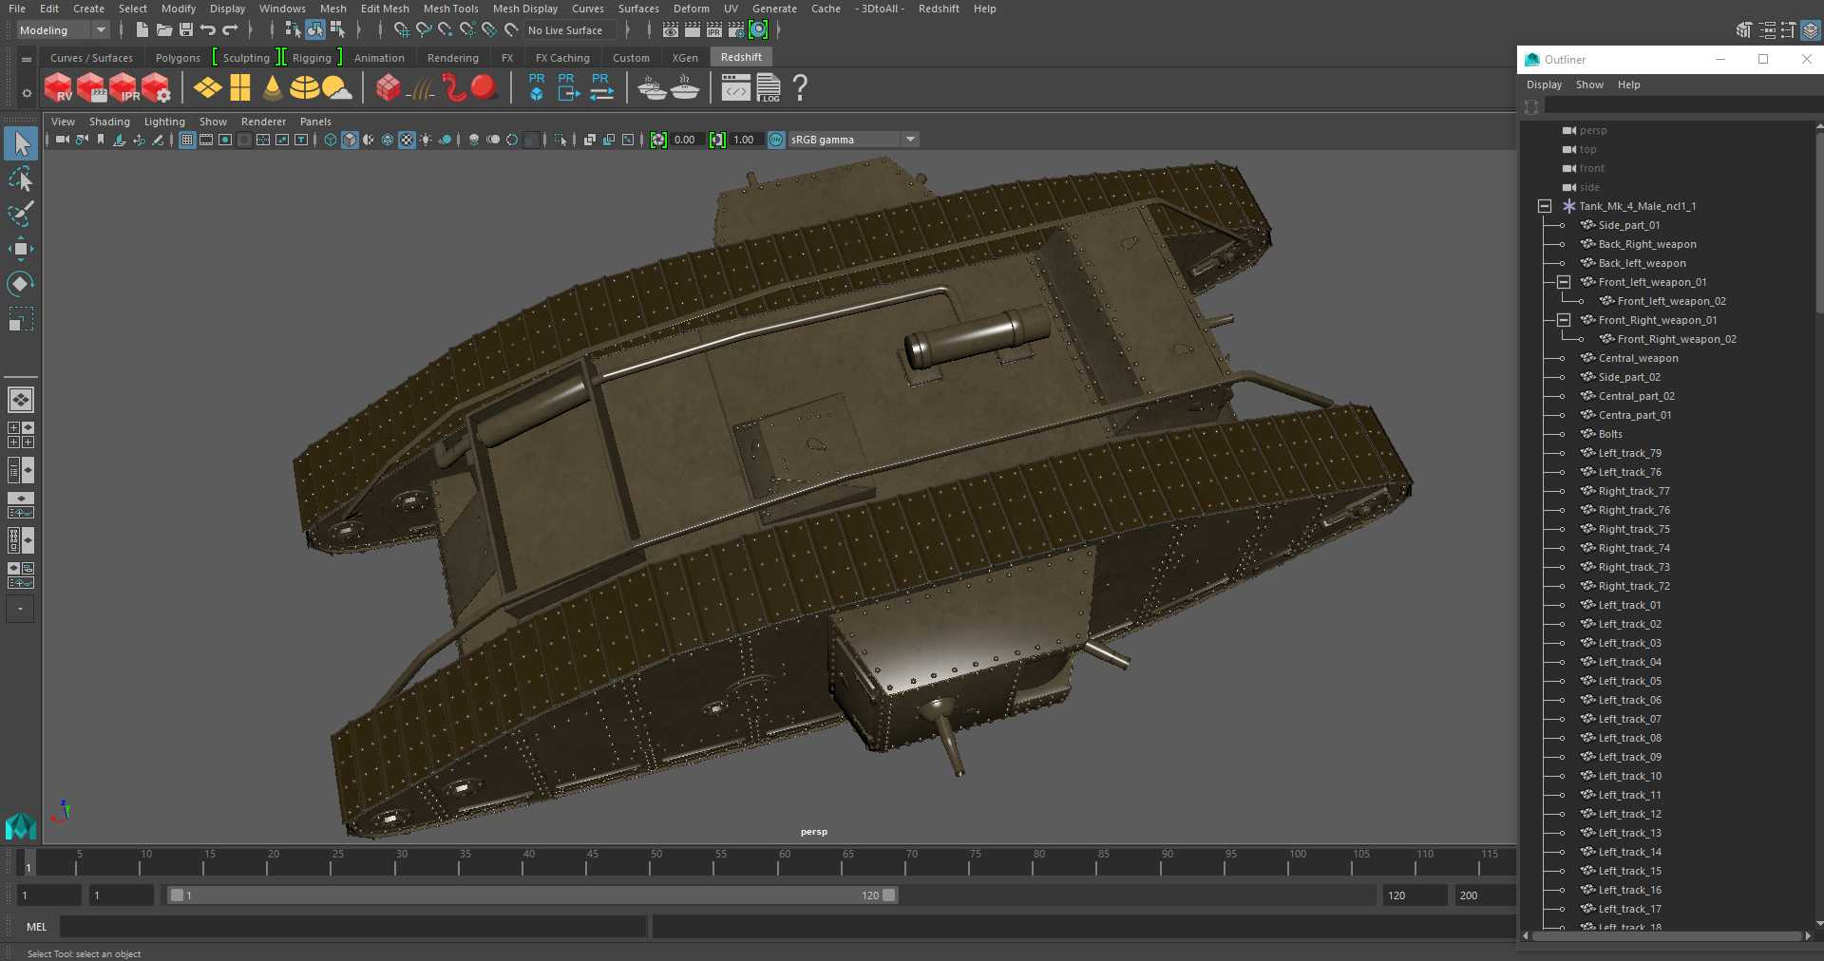Click the Outliner horizontal scrollbar
This screenshot has height=961, width=1824.
pyautogui.click(x=1667, y=935)
